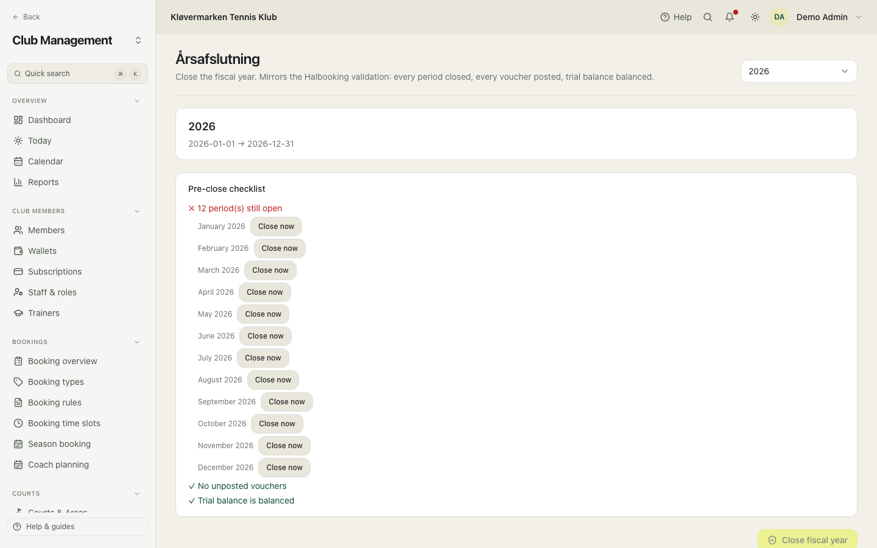The height and width of the screenshot is (548, 877).
Task: Open the Demo Admin account menu chevron
Action: pos(859,17)
